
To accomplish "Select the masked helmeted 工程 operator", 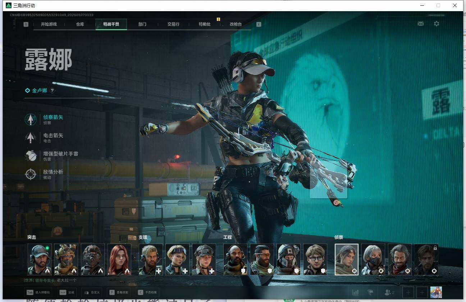I will 288,260.
